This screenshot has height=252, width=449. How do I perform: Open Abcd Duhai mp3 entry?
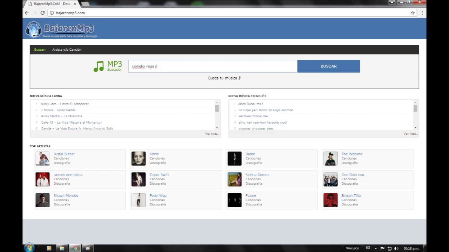click(x=250, y=104)
